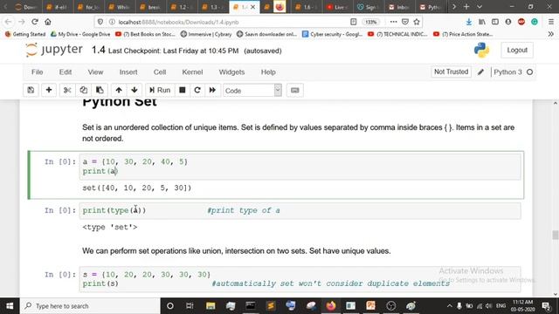Open the system clock showing 11:12 AM
Viewport: 559px width, 314px height.
(x=523, y=306)
